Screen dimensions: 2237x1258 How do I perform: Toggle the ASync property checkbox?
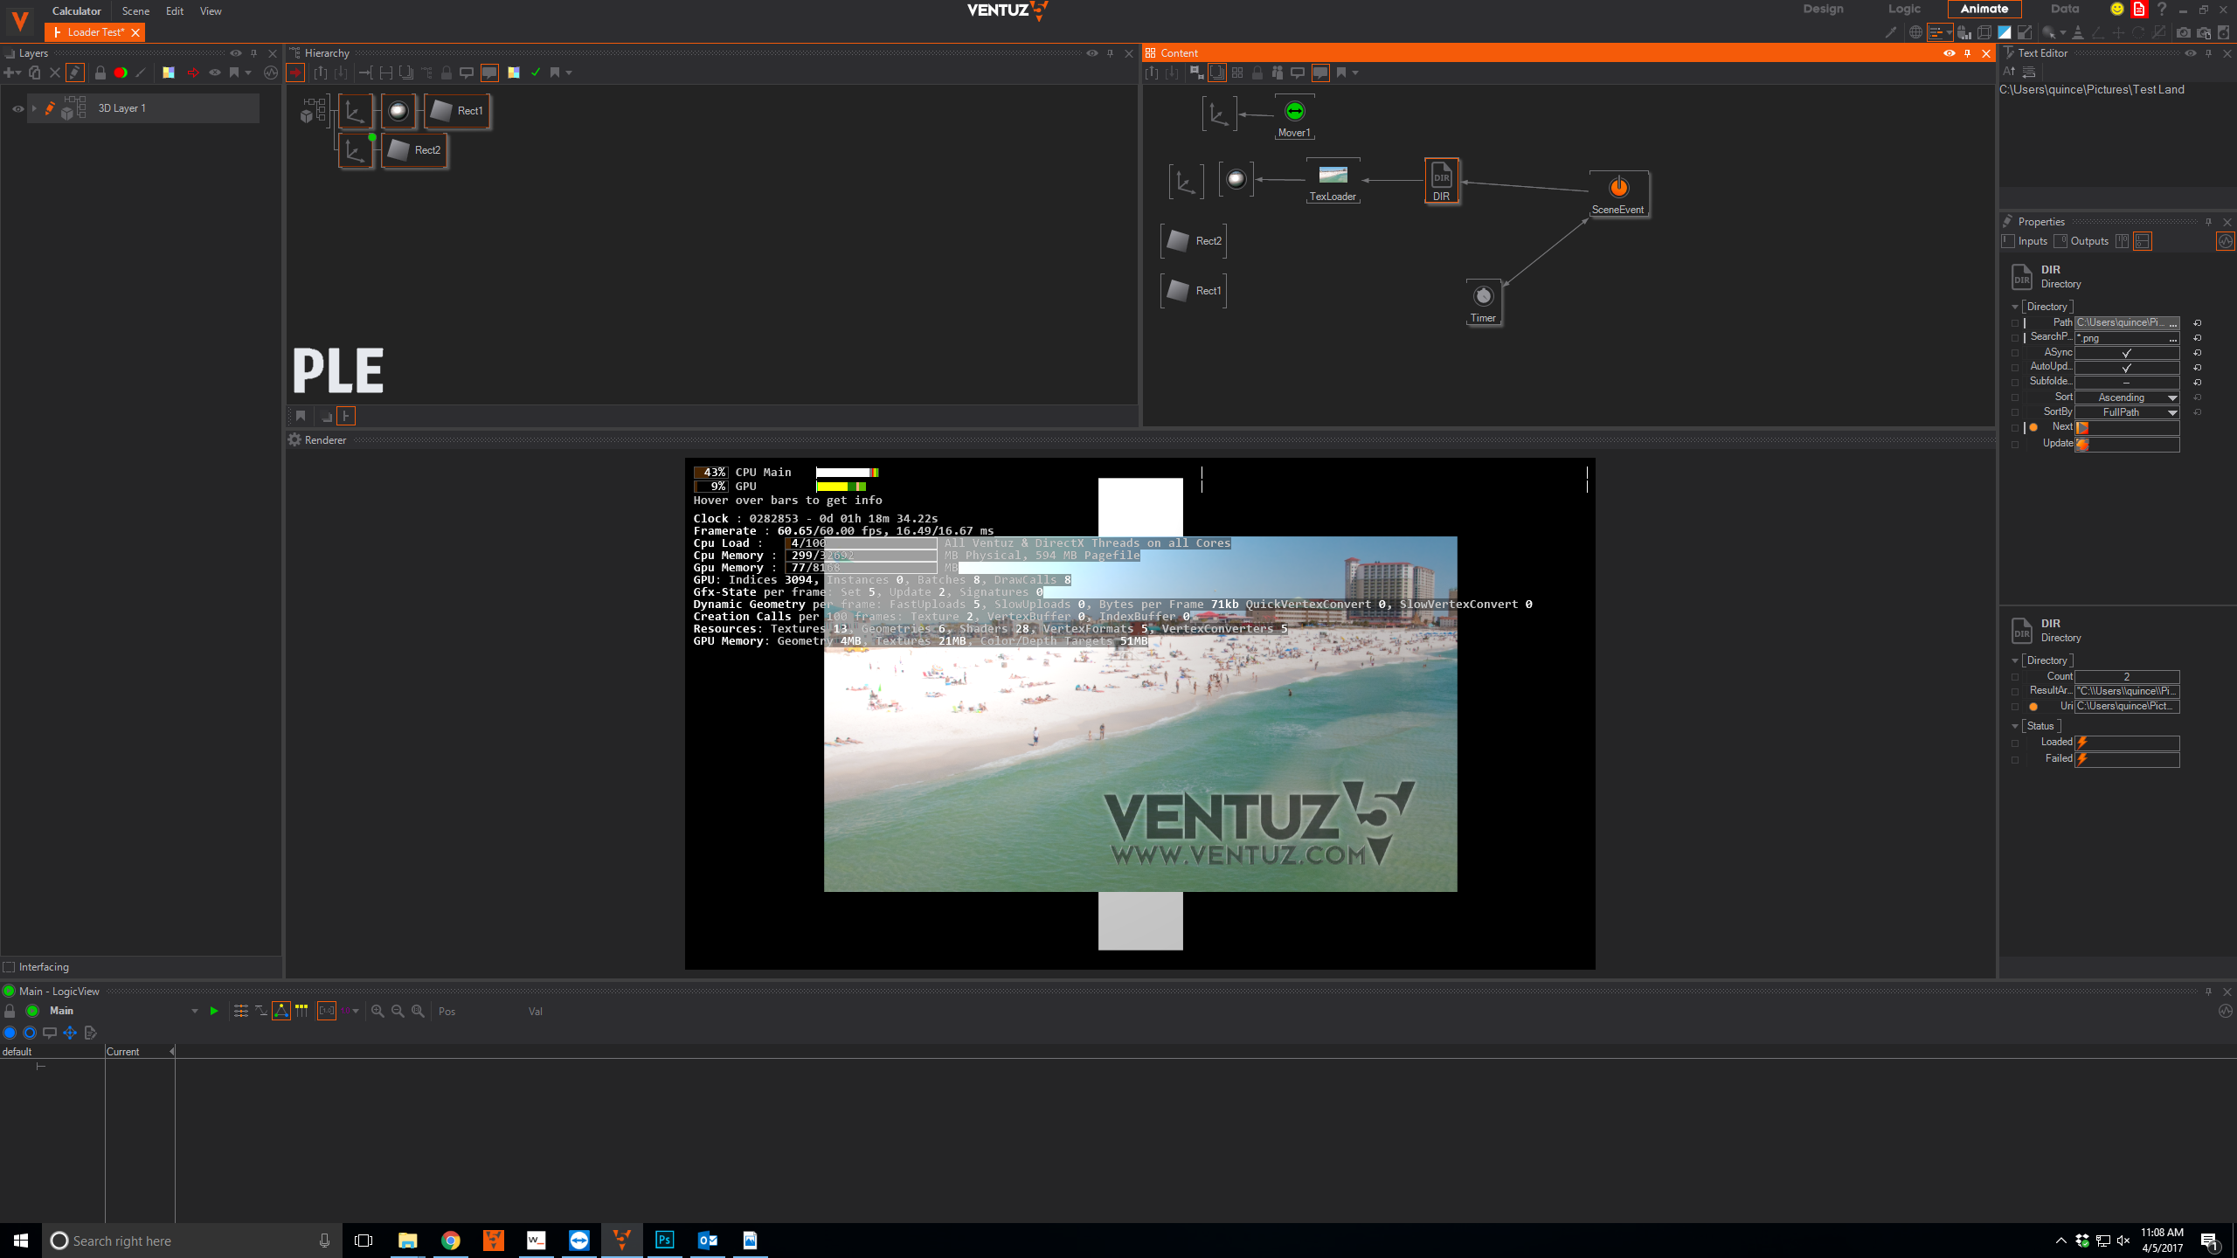(2126, 353)
